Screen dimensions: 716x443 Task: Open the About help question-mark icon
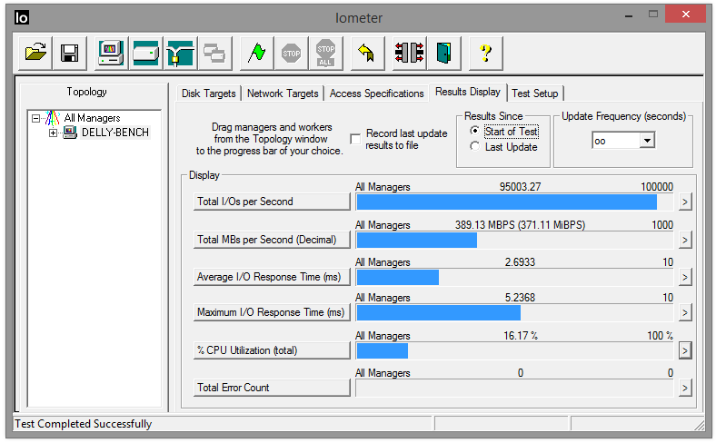pos(486,53)
